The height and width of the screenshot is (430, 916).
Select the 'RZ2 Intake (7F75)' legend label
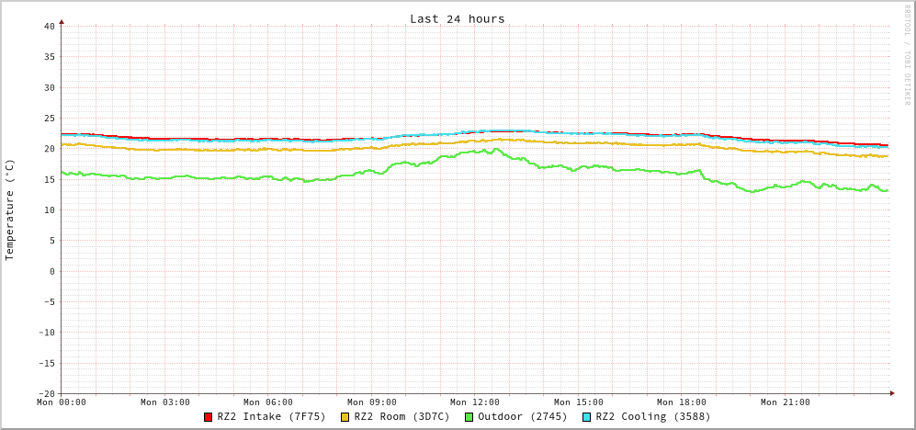tap(271, 416)
